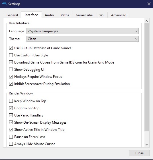Go to the Paths tab
This screenshot has height=160, width=153.
click(x=65, y=15)
